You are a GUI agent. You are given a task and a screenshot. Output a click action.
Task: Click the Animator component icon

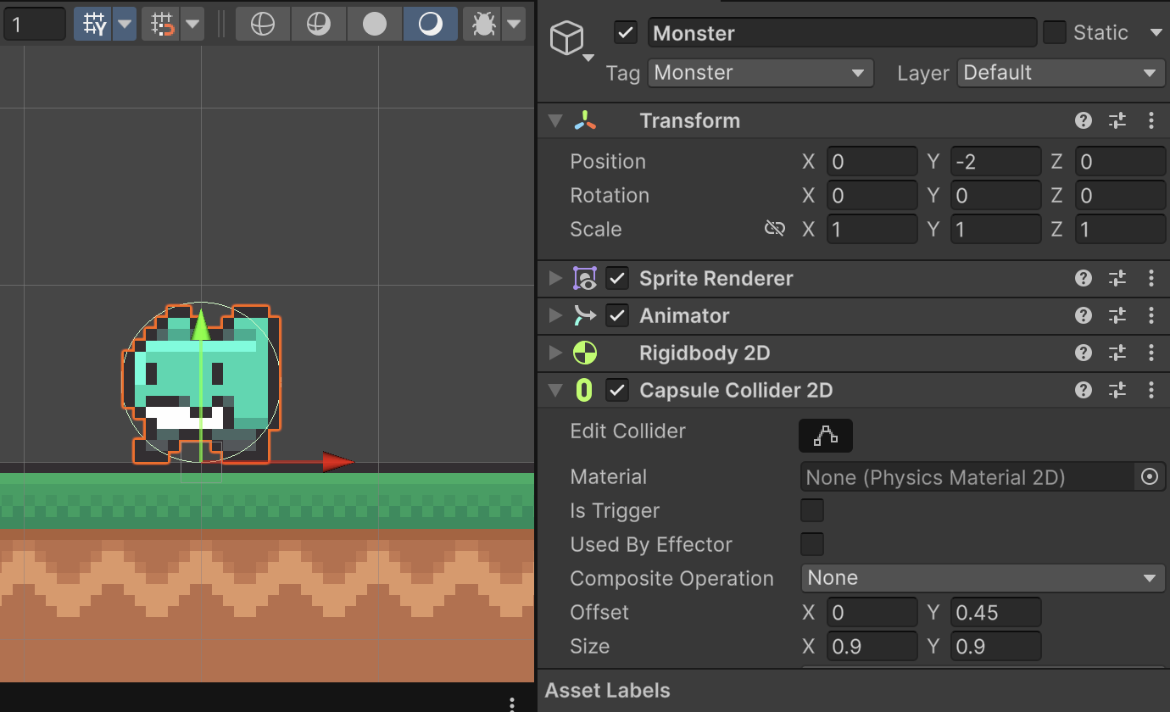[585, 315]
